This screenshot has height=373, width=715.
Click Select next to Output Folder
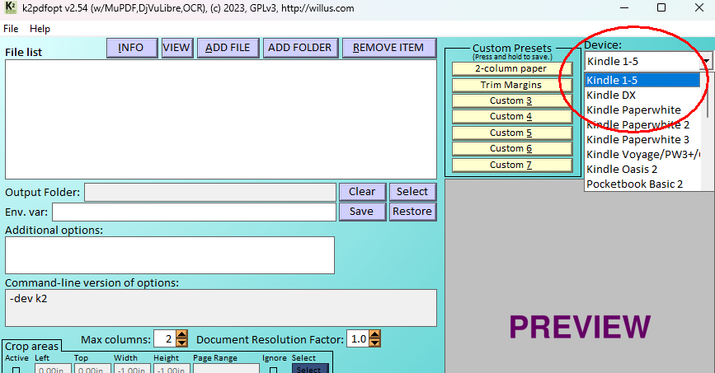pos(412,192)
